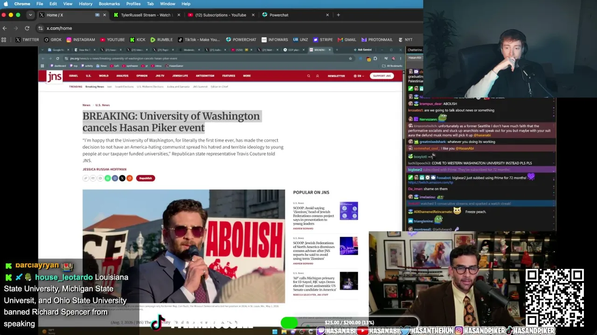Open the ANALYSIS section on JNS
The height and width of the screenshot is (335, 597).
122,76
